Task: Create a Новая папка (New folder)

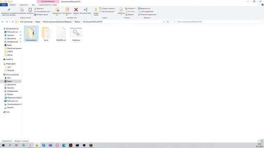Action: pos(96,12)
